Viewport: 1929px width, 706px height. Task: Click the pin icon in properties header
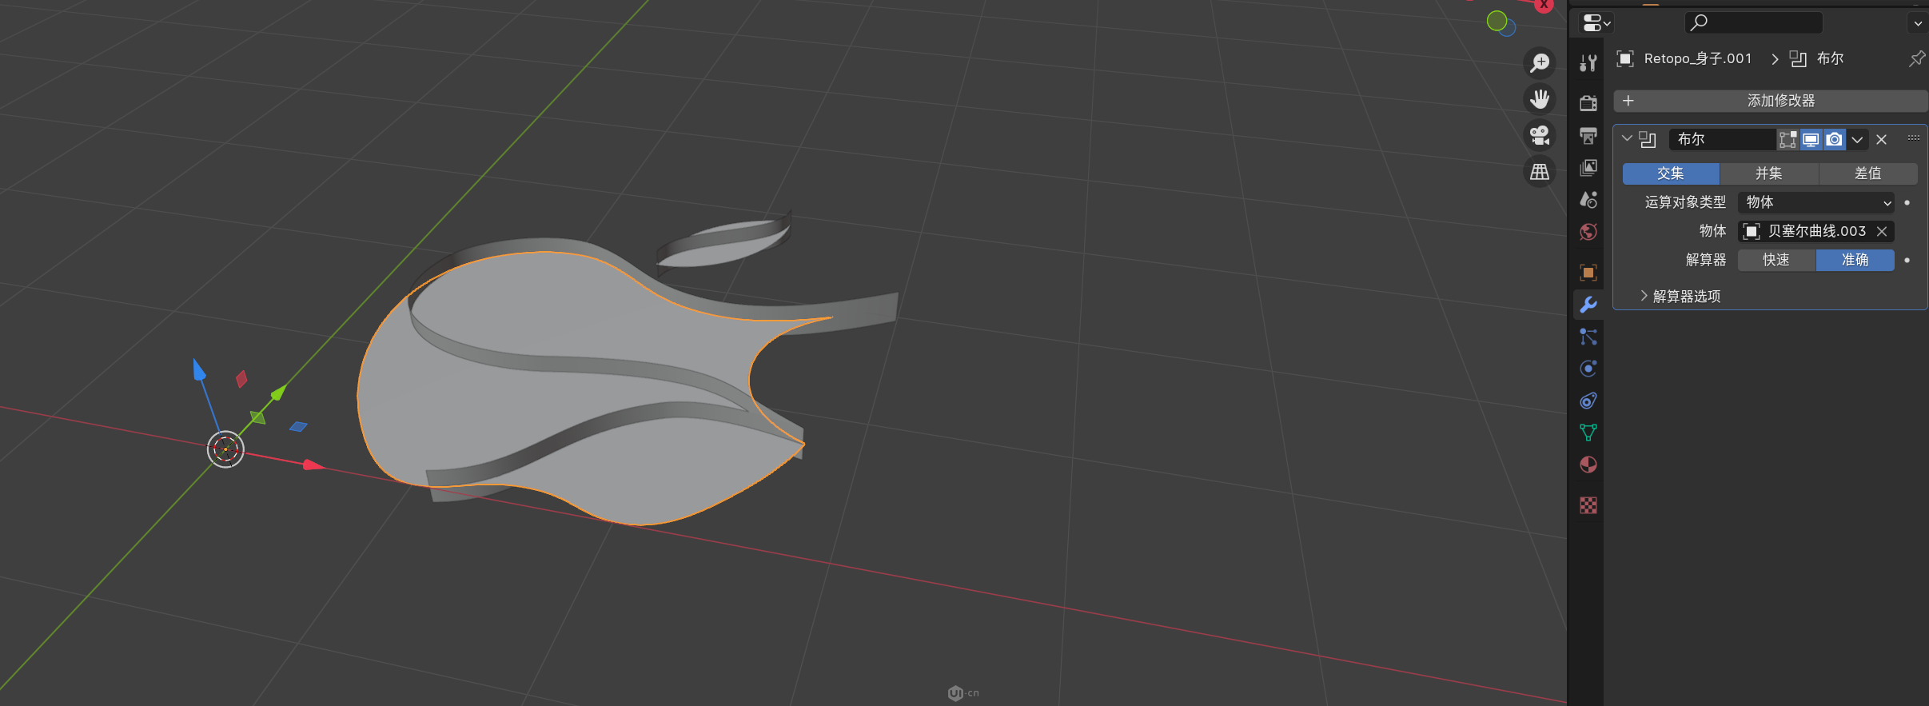1916,58
